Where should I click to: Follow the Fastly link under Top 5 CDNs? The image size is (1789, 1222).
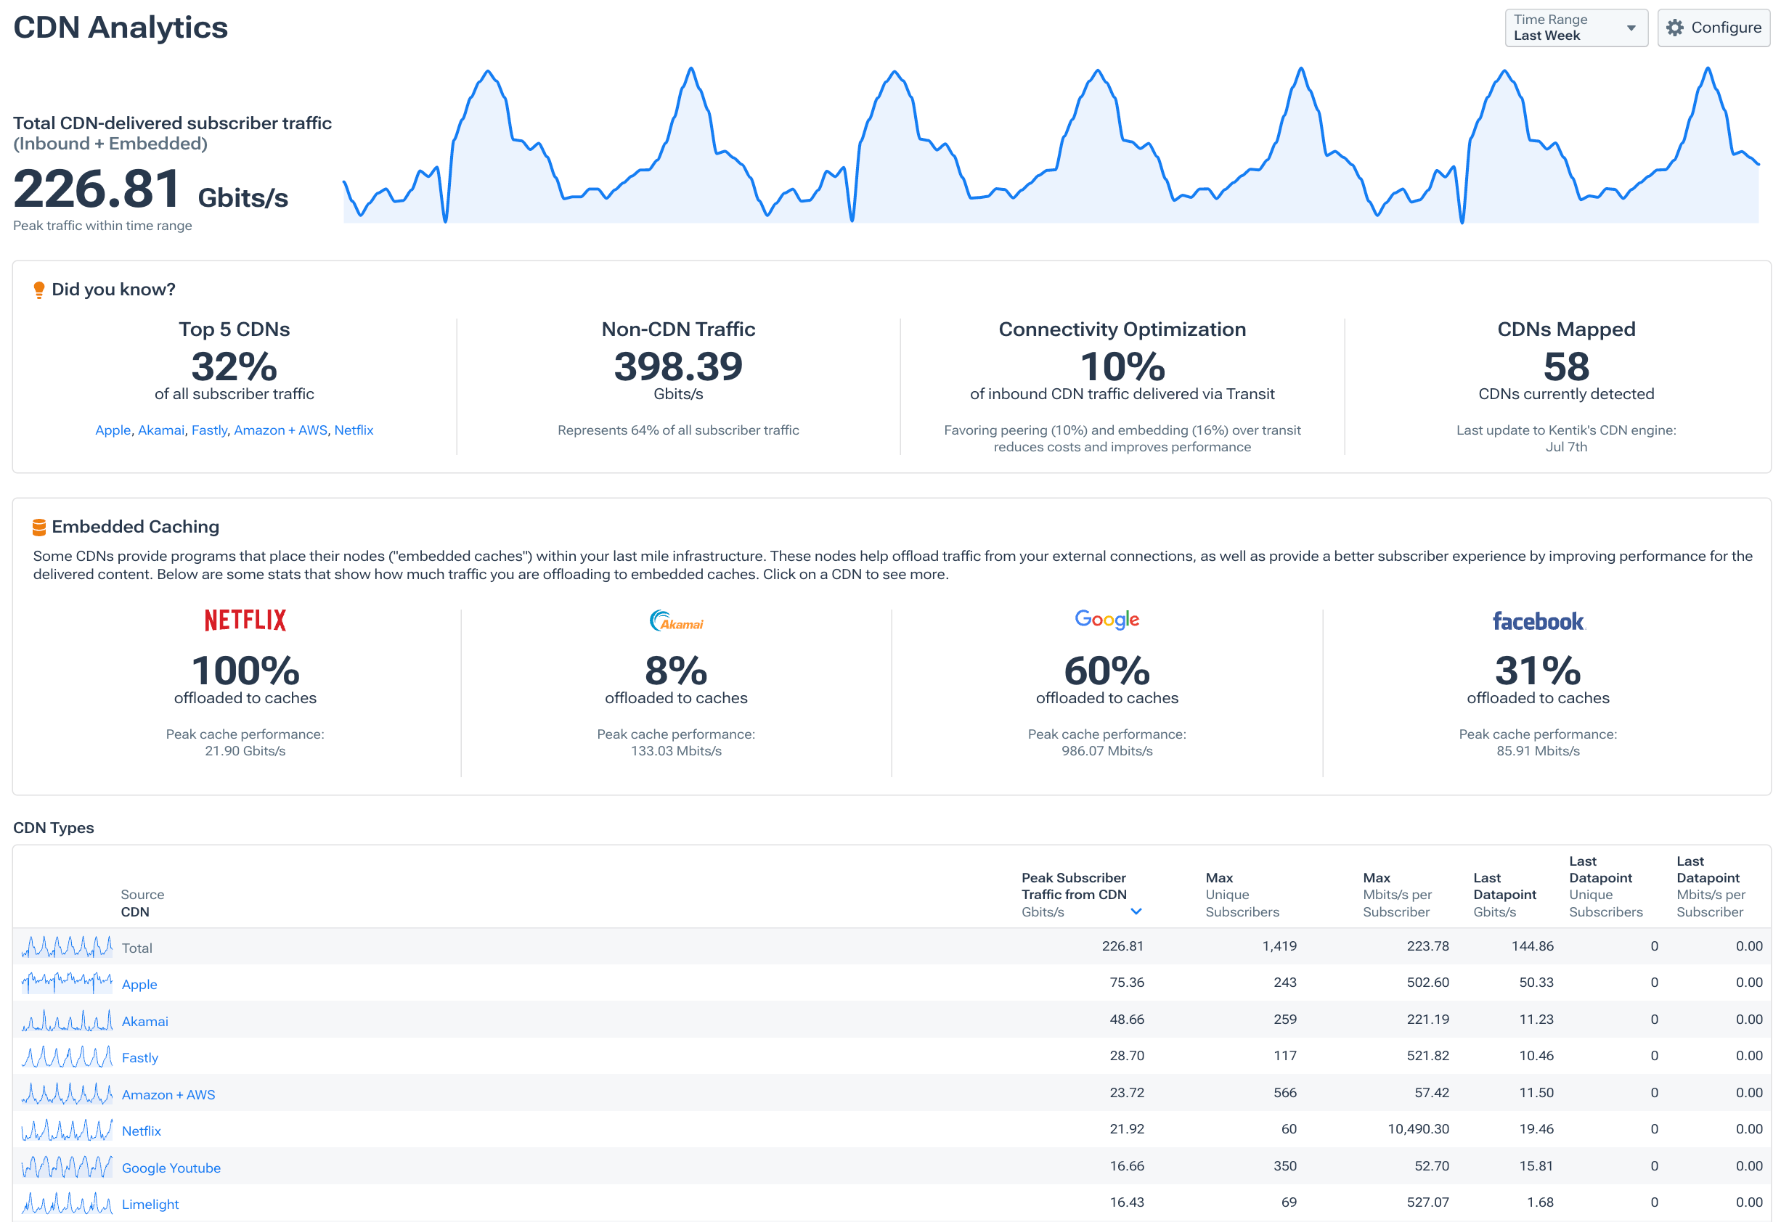[x=208, y=430]
